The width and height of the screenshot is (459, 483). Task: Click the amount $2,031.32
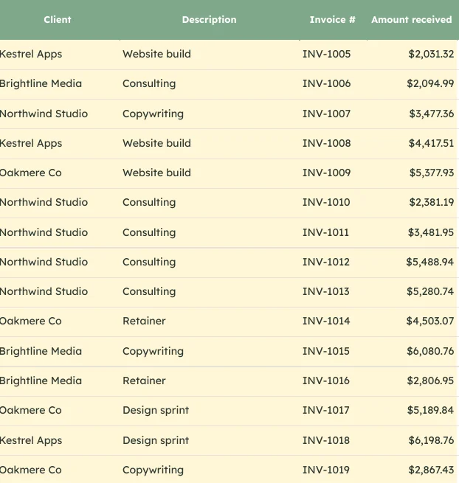click(x=431, y=54)
